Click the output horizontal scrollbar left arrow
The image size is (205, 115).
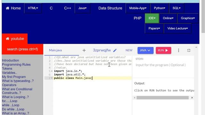[x=135, y=98]
